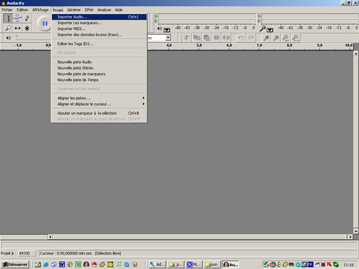Open the Edition menu
This screenshot has width=359, height=269.
23,10
